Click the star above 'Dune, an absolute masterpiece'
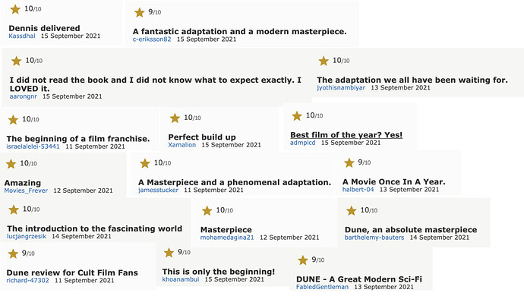Viewport: 524px width, 296px height. point(351,210)
